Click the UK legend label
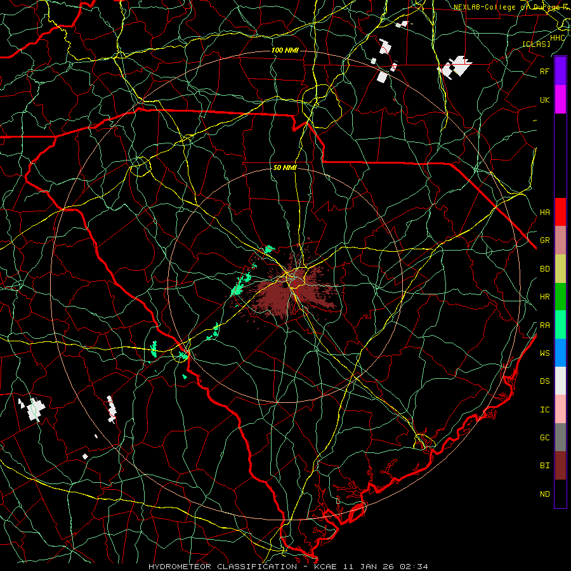This screenshot has height=571, width=571. (x=545, y=100)
